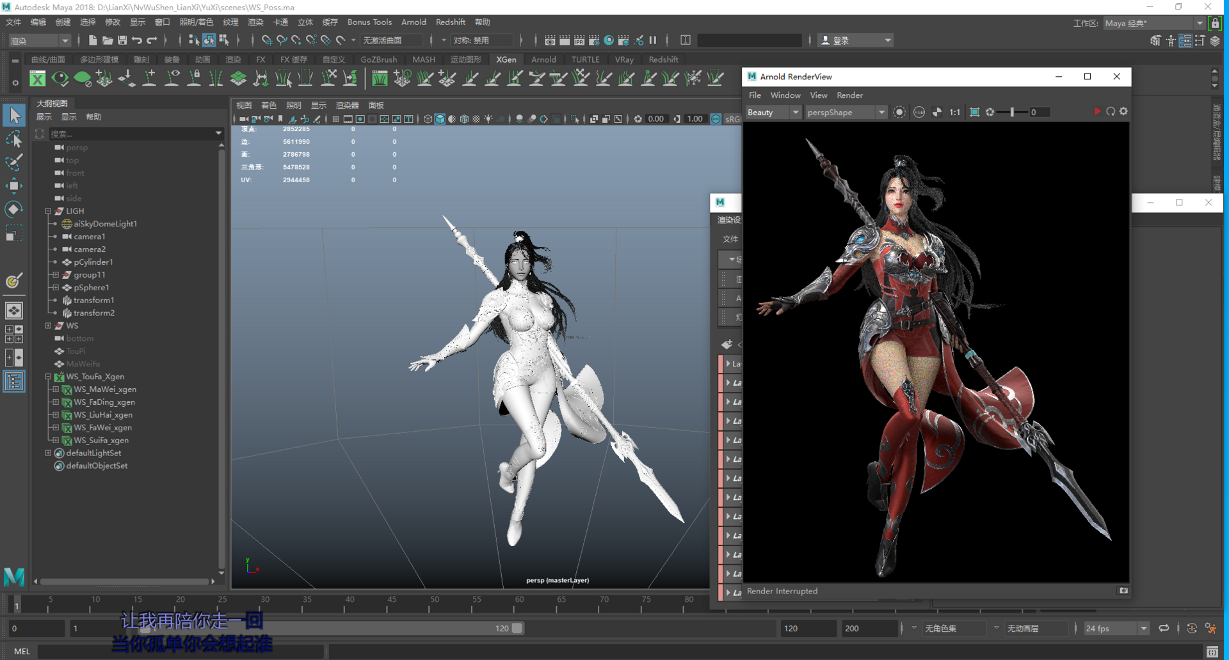Image resolution: width=1229 pixels, height=660 pixels.
Task: Toggle sRGB color management in viewport
Action: (x=716, y=119)
